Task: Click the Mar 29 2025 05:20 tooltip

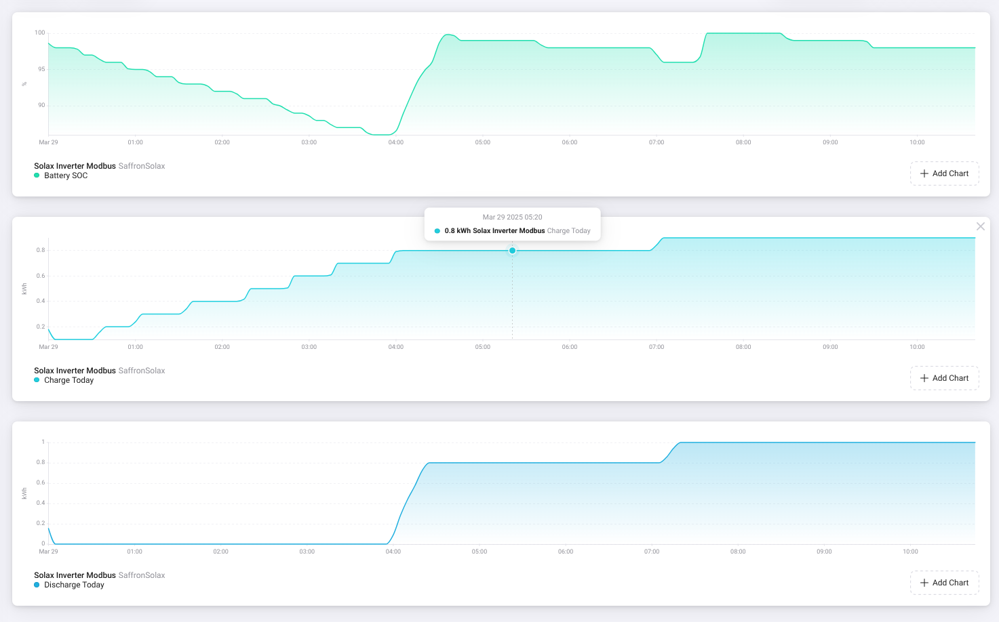Action: pos(512,224)
